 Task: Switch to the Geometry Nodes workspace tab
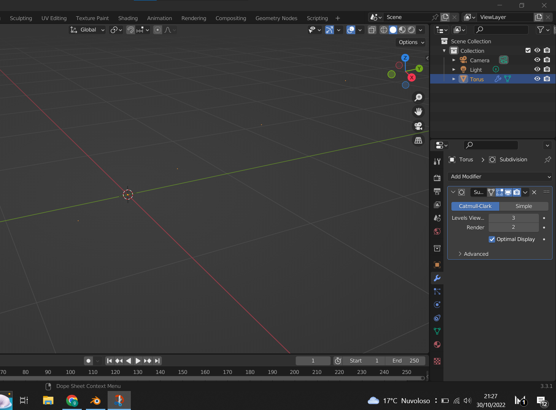pyautogui.click(x=276, y=18)
